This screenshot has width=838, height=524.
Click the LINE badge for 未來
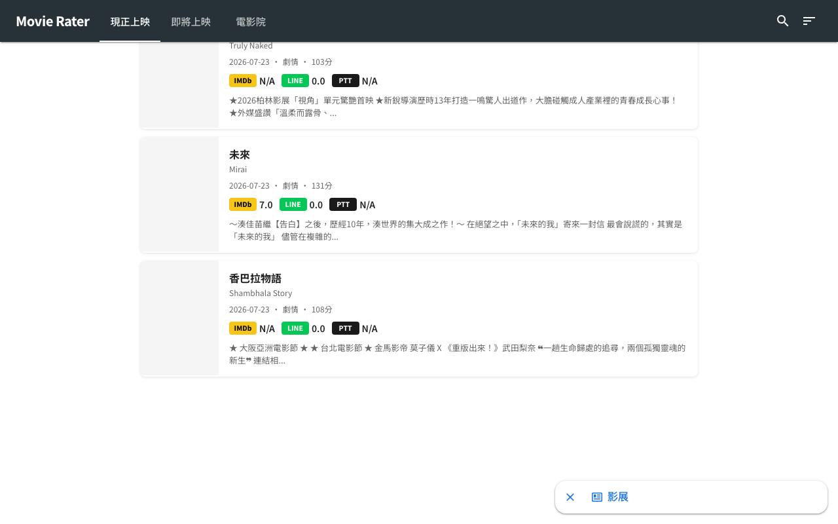click(293, 204)
